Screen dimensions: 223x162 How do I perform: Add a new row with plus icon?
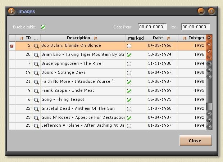pos(209,38)
